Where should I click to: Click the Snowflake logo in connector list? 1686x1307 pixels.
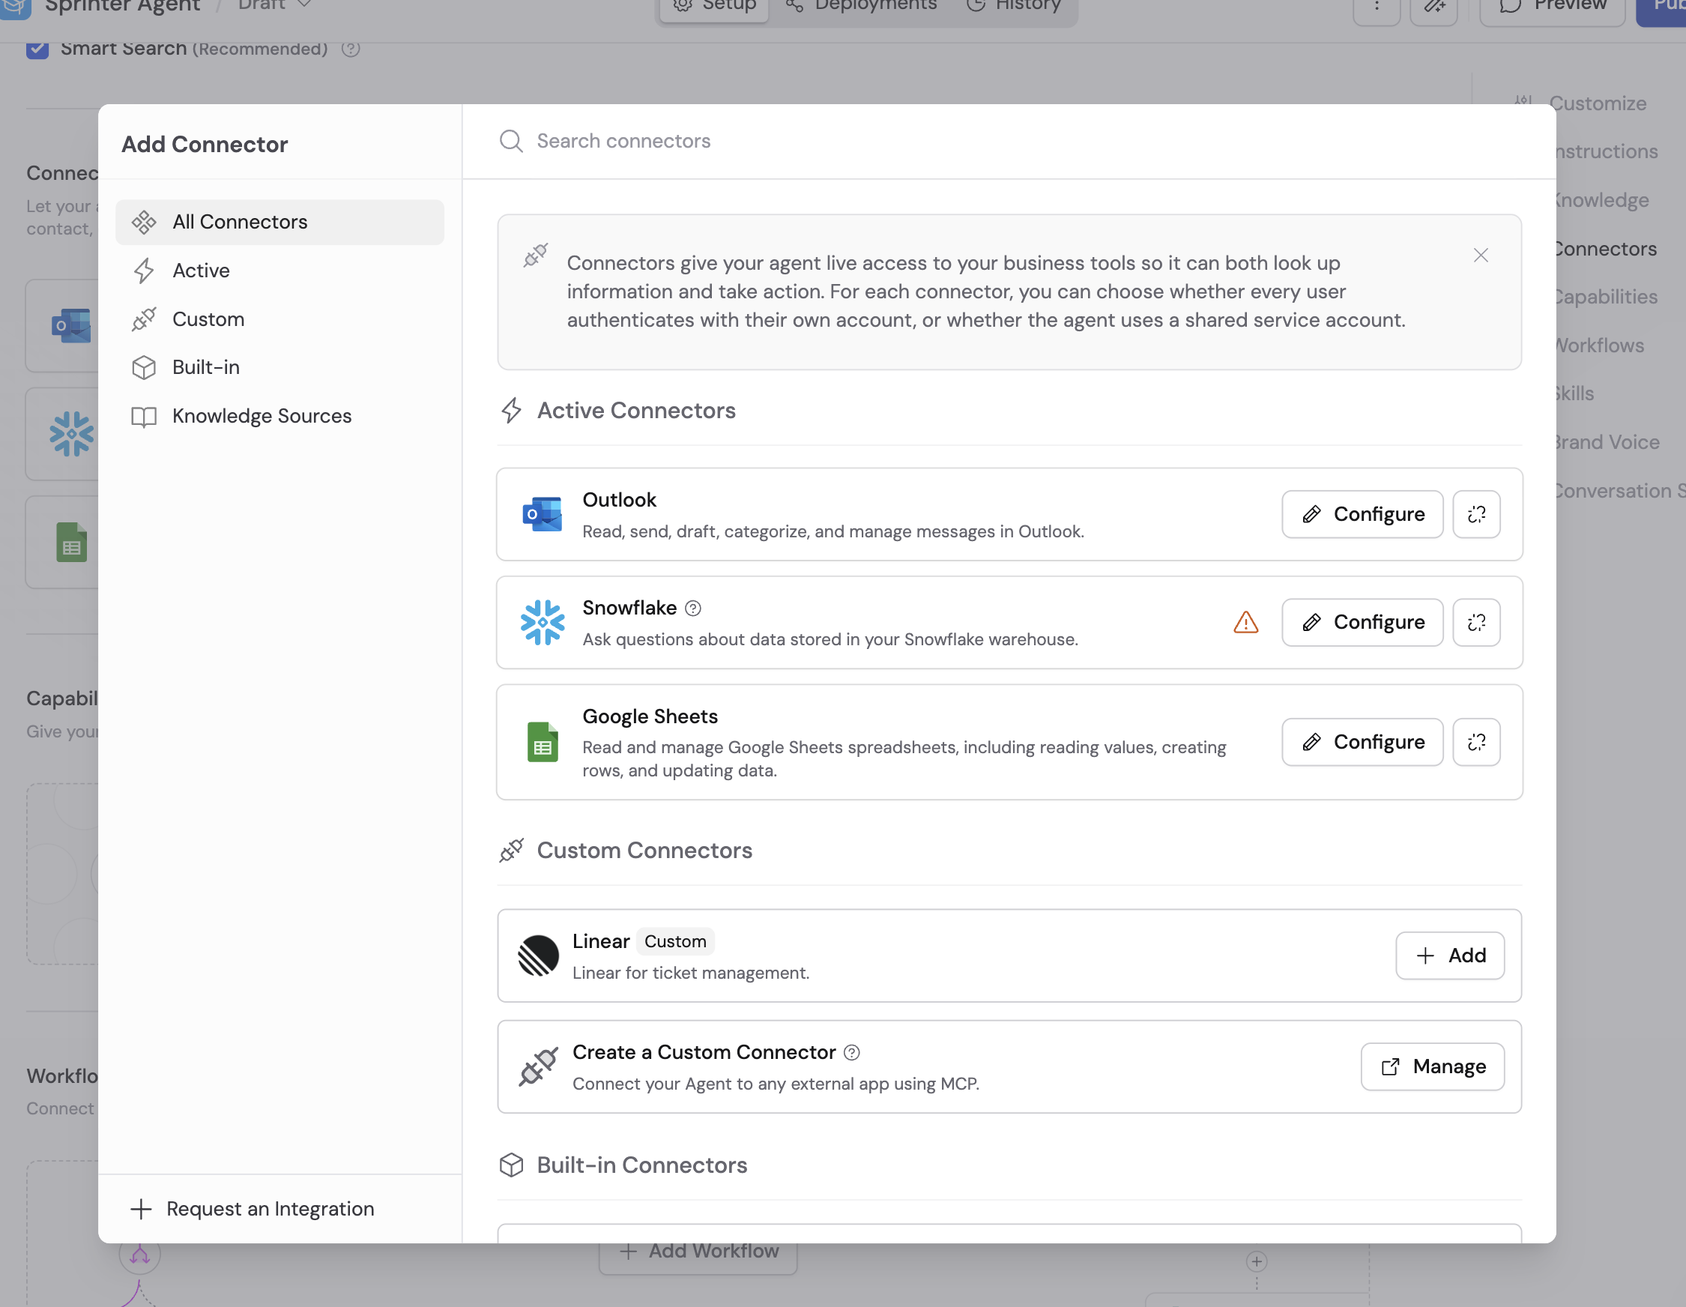542,622
